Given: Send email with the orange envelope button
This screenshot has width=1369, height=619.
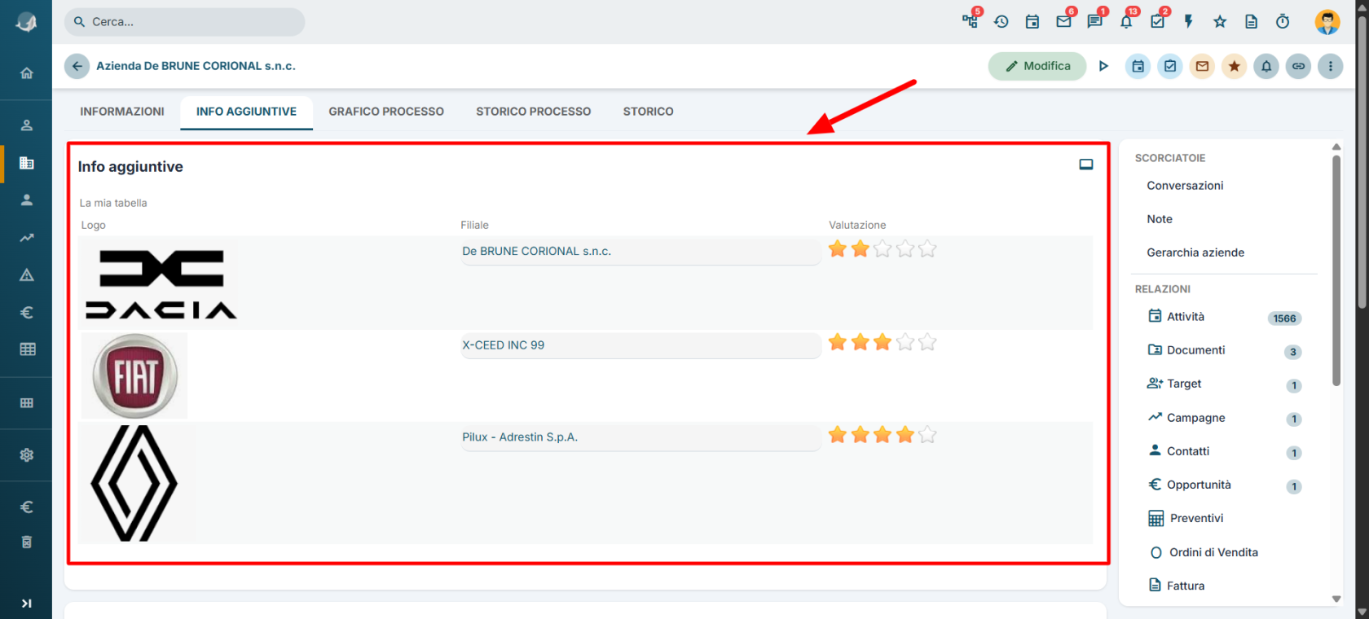Looking at the screenshot, I should pos(1202,66).
